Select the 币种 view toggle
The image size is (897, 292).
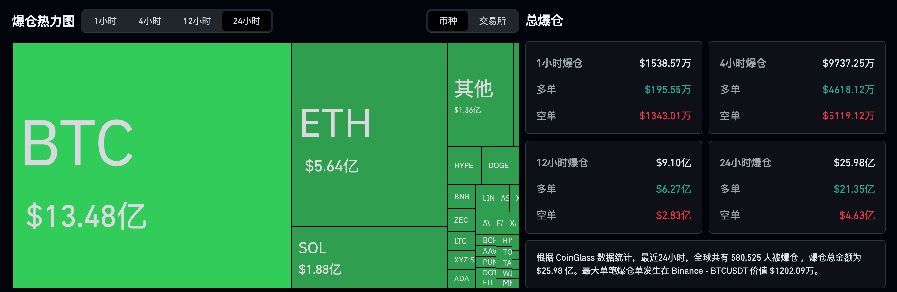pos(448,21)
